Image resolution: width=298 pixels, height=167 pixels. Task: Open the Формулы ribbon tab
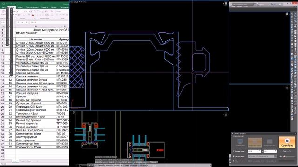click(x=45, y=7)
